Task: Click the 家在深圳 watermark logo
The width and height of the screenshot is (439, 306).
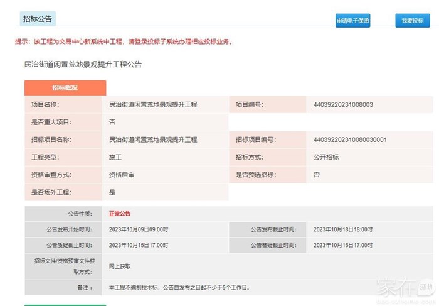Action: pyautogui.click(x=405, y=288)
